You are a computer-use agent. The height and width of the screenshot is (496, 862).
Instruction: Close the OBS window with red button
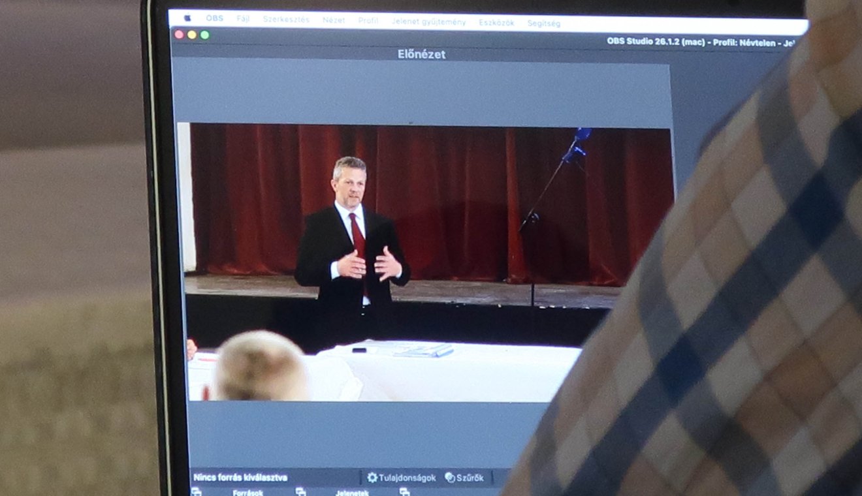coord(179,35)
